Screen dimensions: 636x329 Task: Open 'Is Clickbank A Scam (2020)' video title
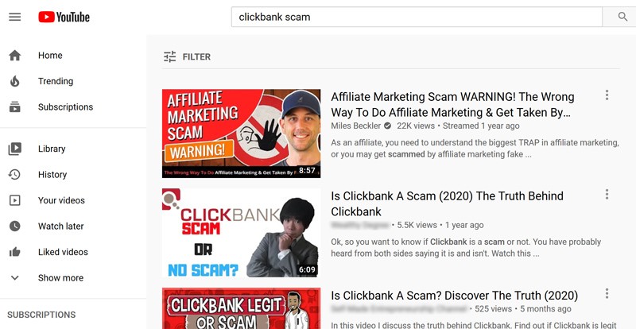[447, 203]
